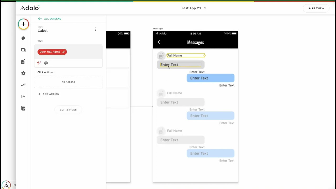Open the Branding palette icon in sidebar
Screen dimensions: 336x189
tap(23, 38)
